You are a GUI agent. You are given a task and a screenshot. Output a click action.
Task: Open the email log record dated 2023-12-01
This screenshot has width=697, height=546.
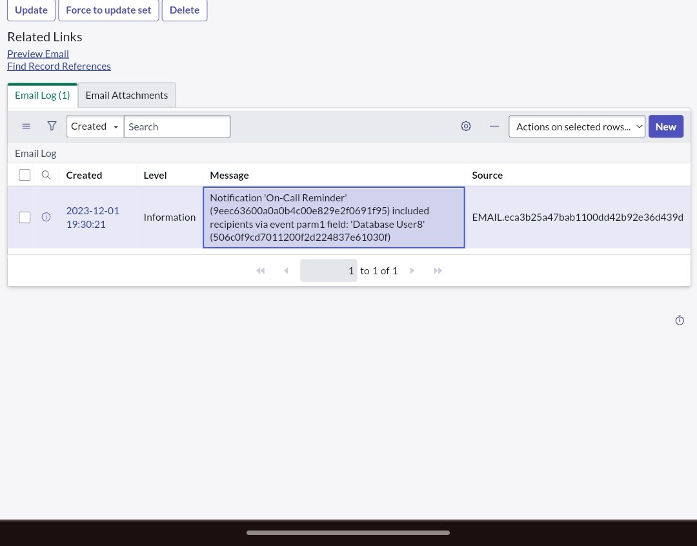pyautogui.click(x=92, y=217)
